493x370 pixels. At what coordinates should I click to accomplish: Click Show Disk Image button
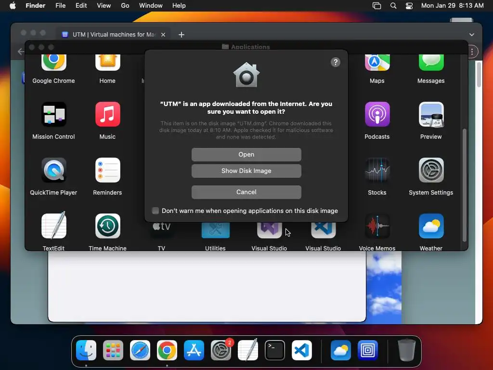[x=246, y=171]
